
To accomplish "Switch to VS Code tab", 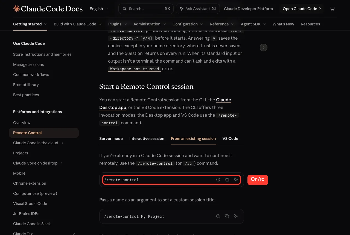I will tap(230, 139).
